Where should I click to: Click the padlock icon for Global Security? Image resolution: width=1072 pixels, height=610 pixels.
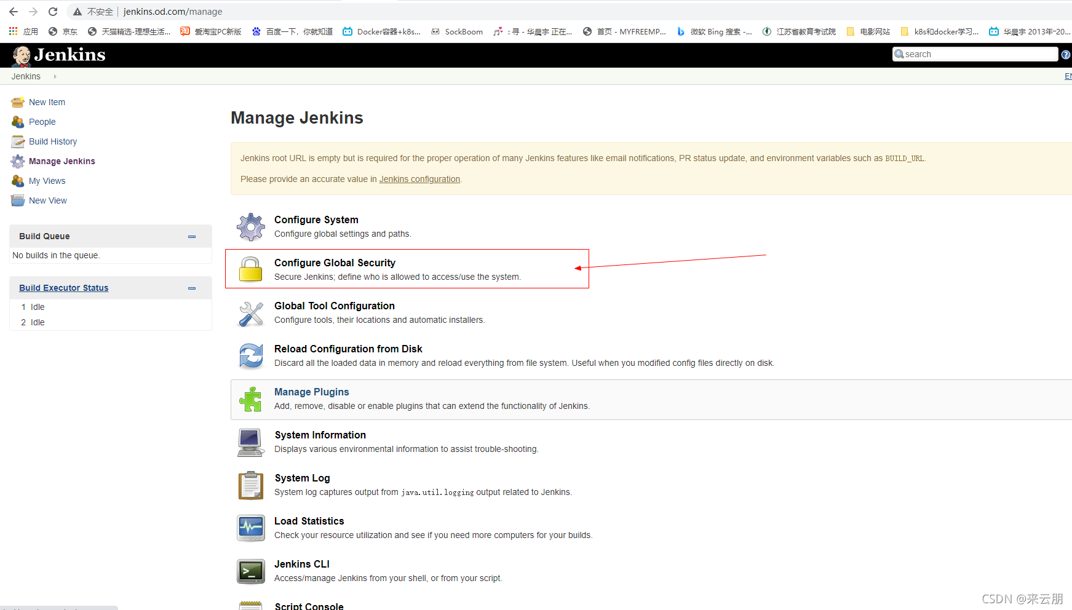[251, 269]
